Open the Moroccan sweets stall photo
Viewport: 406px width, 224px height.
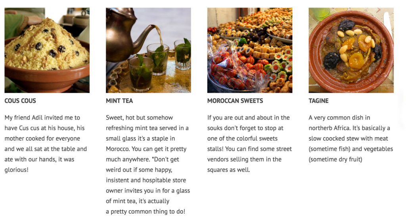coord(250,50)
